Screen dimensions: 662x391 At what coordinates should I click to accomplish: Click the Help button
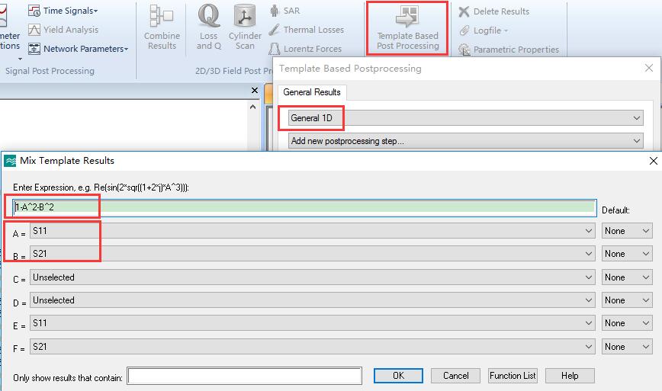(x=570, y=376)
